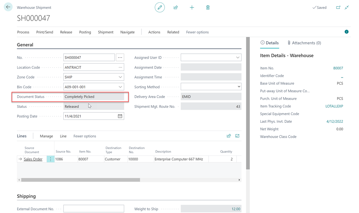
Task: Click the pencil edit icon
Action: (x=160, y=7)
